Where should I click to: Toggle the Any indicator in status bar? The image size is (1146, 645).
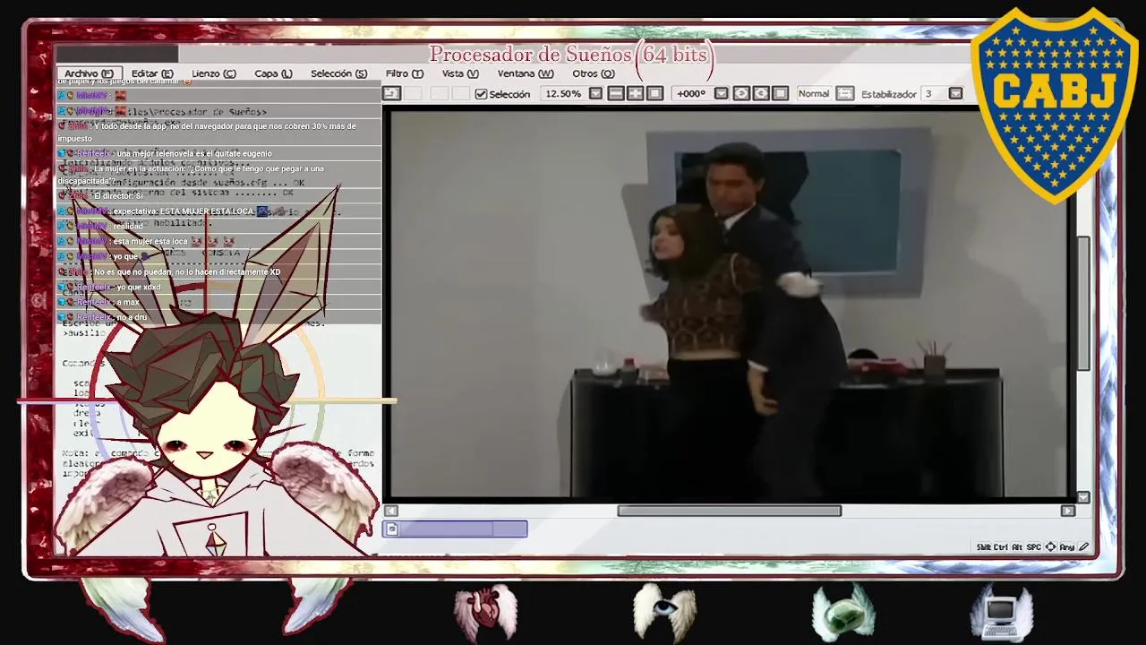1067,546
